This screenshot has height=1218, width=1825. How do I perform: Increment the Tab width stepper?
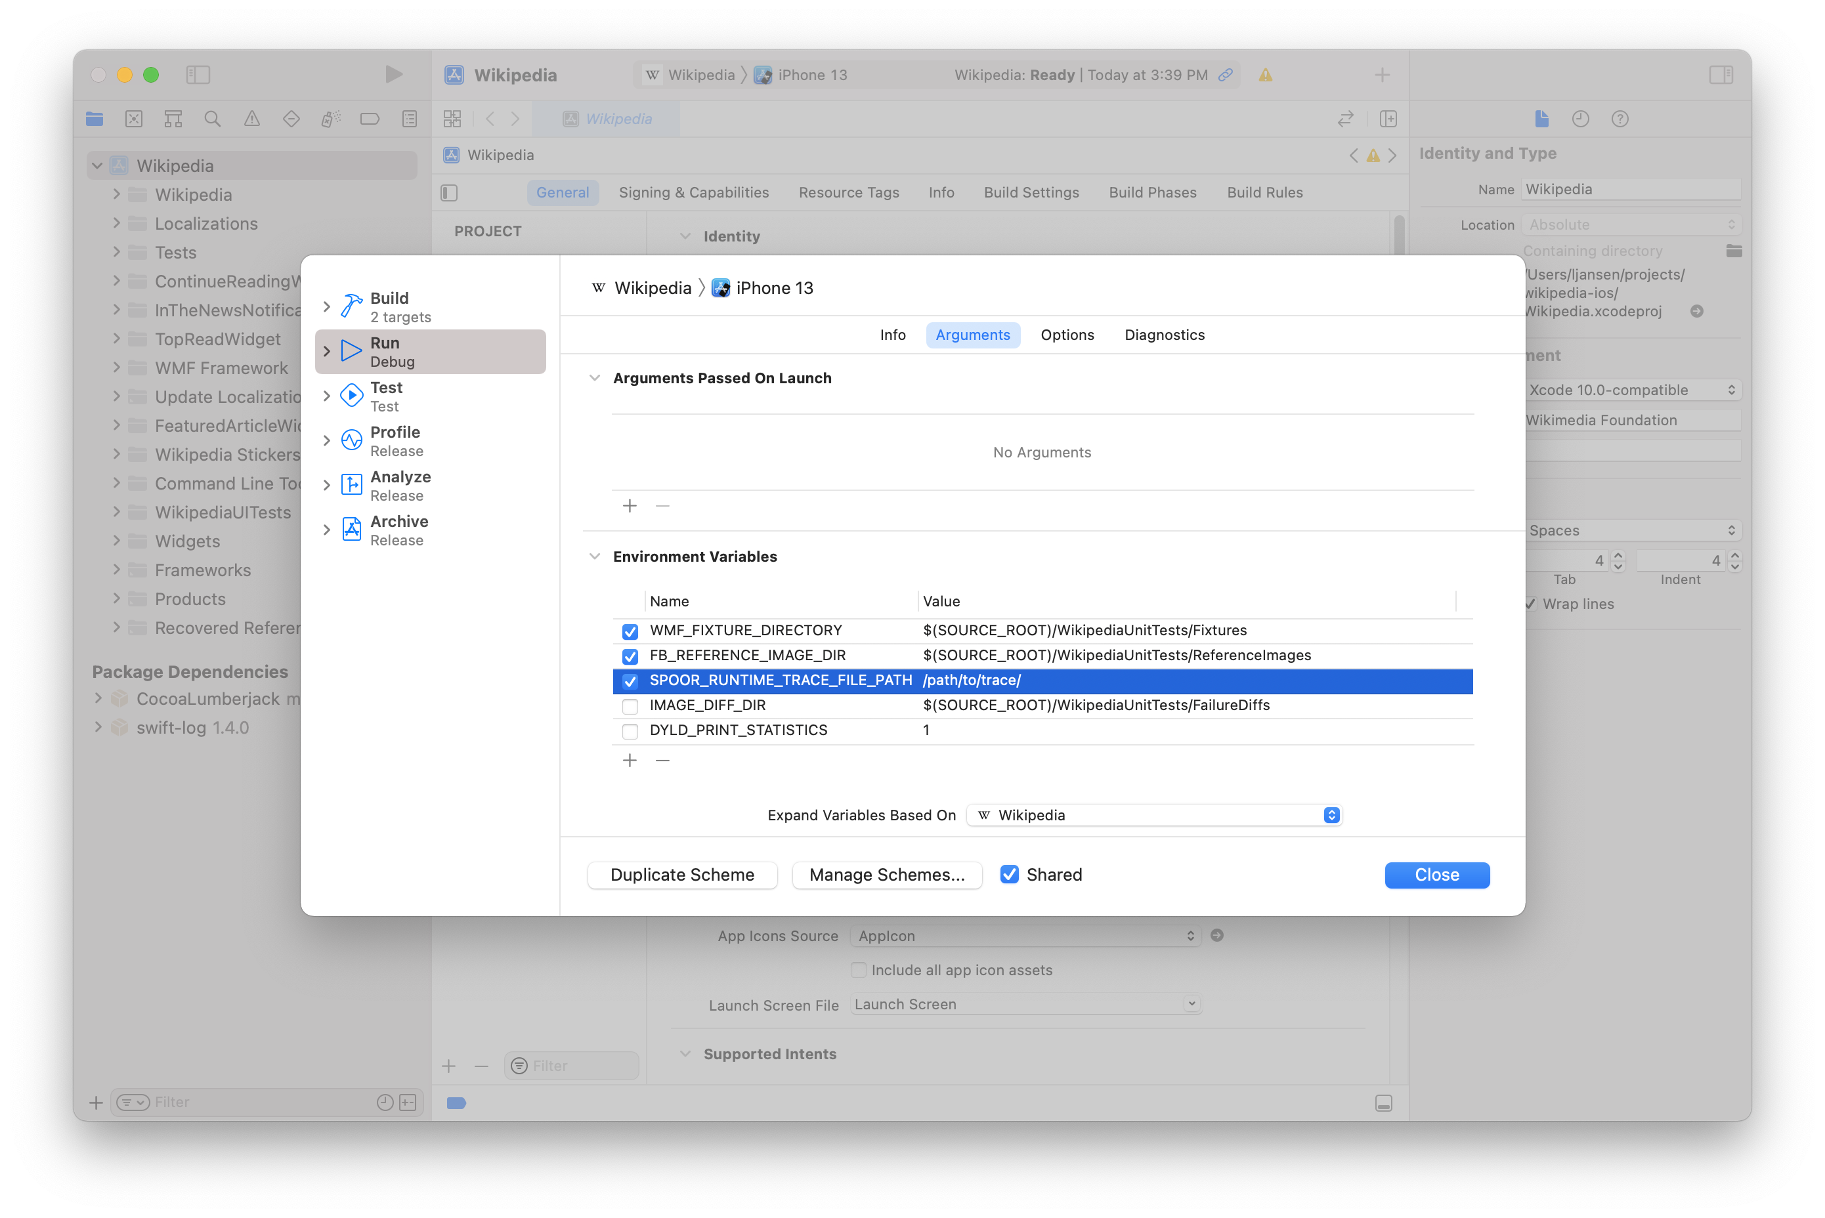point(1618,555)
